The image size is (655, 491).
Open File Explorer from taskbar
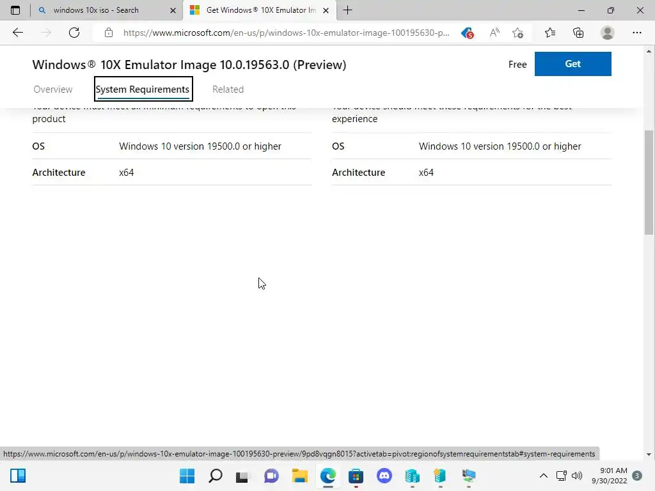[299, 476]
